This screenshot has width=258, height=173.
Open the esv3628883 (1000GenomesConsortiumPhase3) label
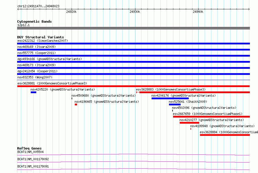coord(171,89)
